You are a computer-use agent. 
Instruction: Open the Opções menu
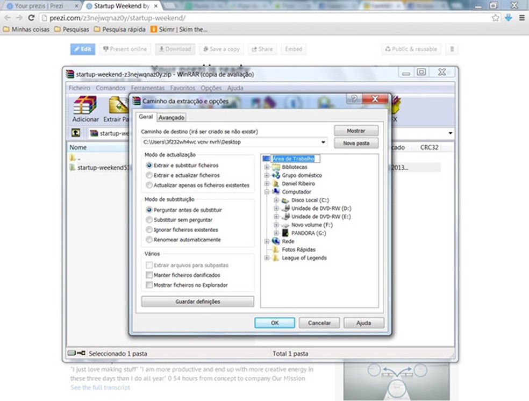point(211,88)
